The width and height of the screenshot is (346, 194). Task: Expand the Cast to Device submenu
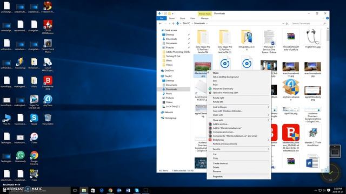(239, 107)
